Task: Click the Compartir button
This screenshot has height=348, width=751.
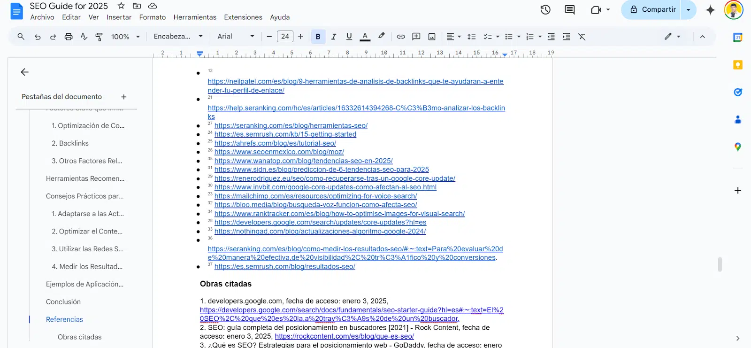Action: click(x=651, y=9)
